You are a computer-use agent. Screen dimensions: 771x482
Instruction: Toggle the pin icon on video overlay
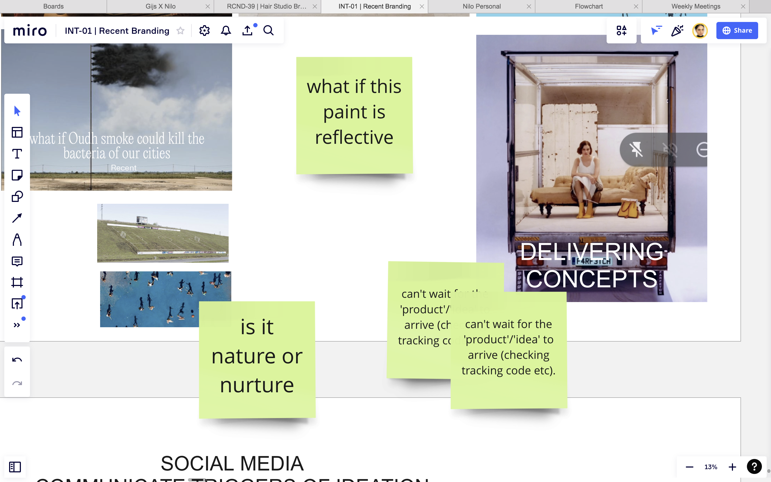click(636, 149)
